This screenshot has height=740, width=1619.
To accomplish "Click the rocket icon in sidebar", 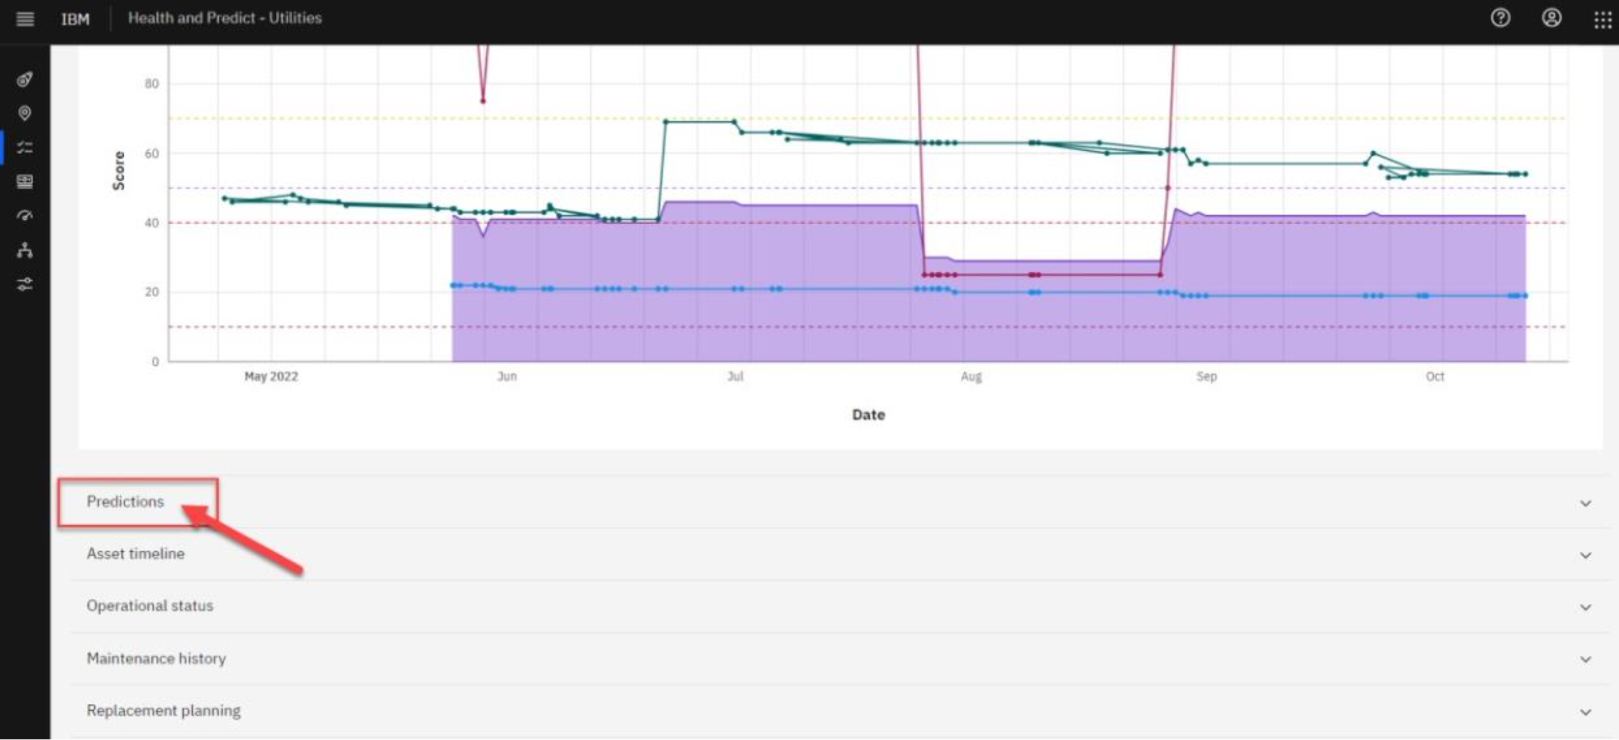I will coord(25,79).
